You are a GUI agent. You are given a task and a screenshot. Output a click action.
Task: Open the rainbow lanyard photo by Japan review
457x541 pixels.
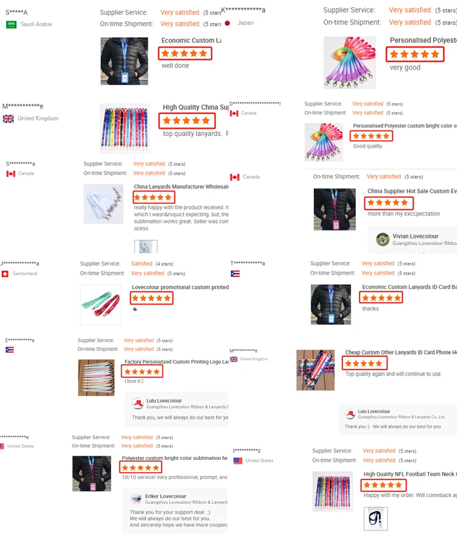click(350, 62)
